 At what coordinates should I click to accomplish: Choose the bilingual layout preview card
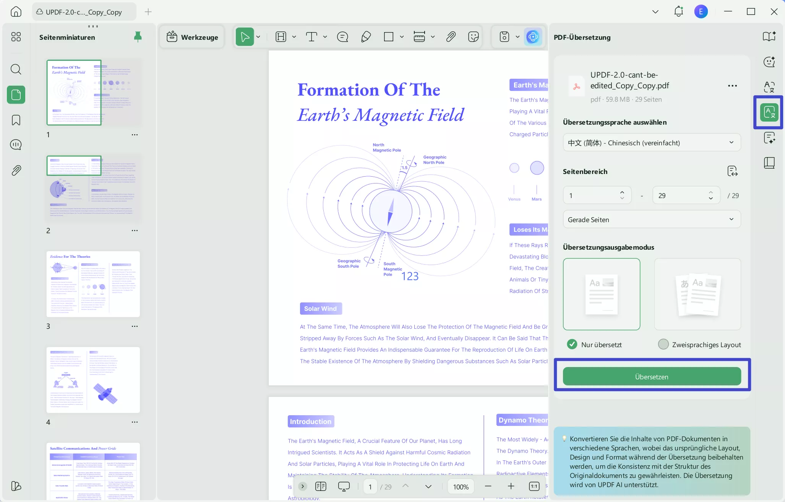697,294
